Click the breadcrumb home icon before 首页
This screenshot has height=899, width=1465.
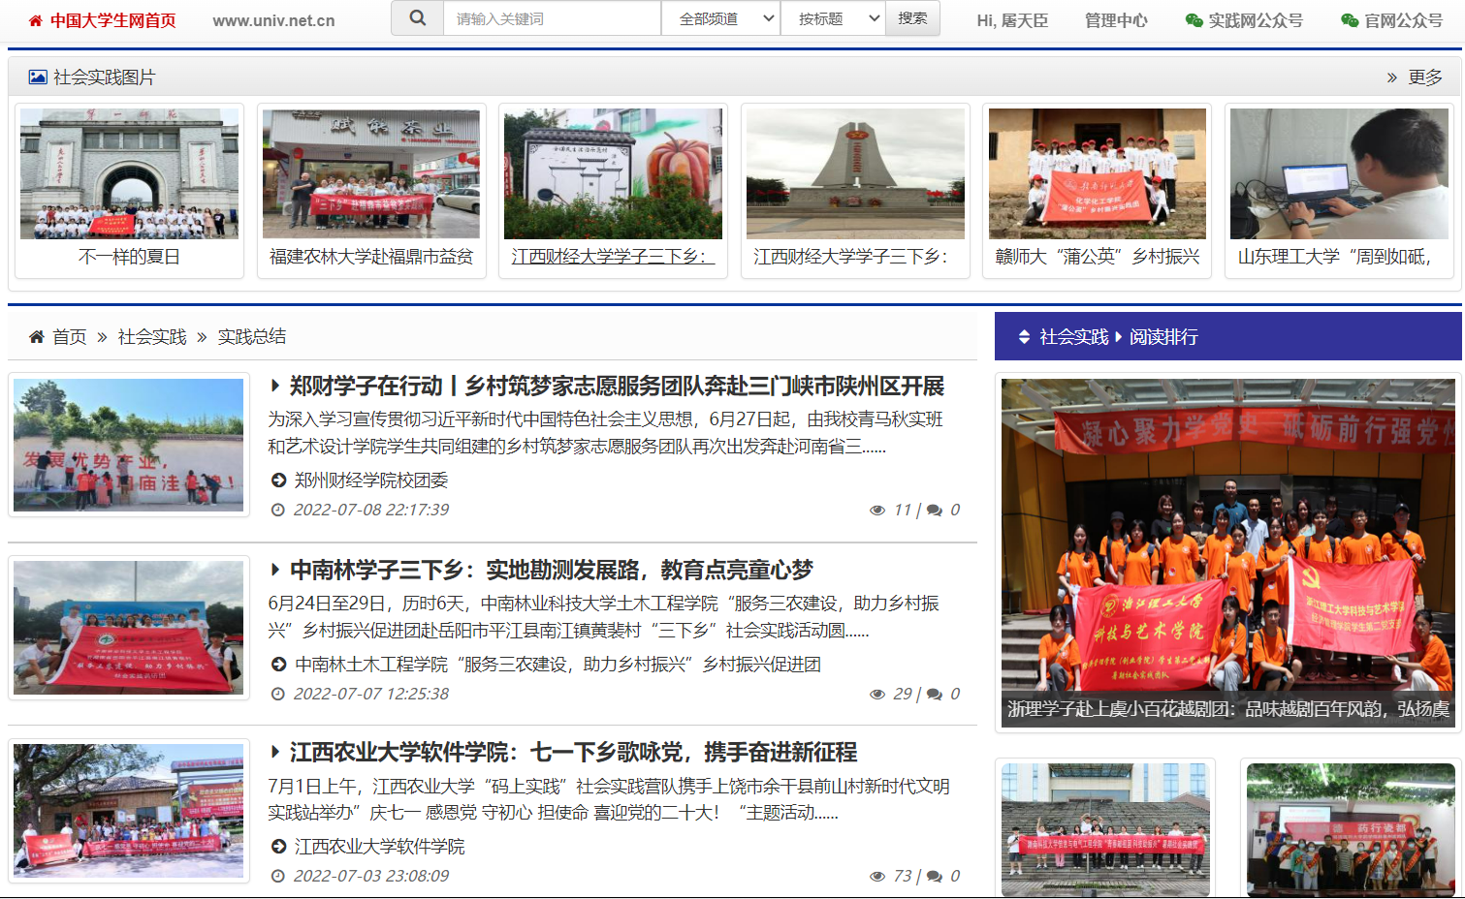[37, 337]
